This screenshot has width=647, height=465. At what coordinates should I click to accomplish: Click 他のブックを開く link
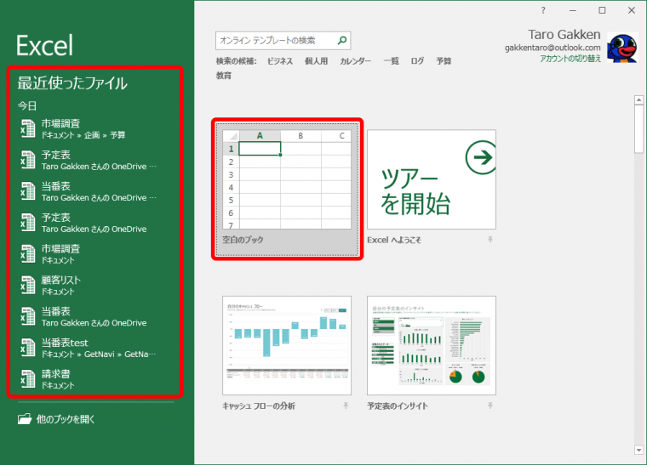coord(66,419)
